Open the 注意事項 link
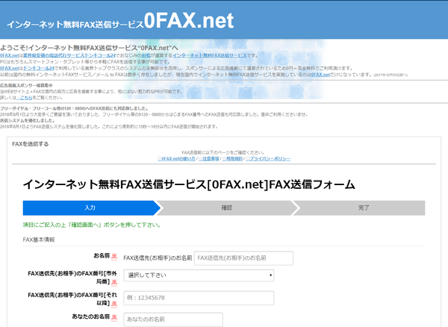Screen dimensions: 448x327 point(208,158)
